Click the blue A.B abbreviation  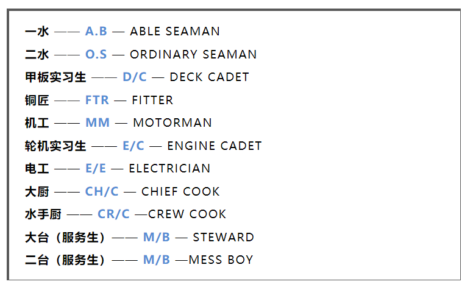(96, 31)
